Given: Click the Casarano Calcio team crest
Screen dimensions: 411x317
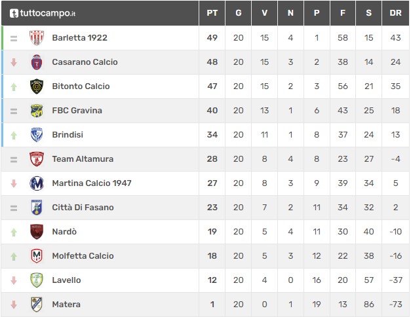Looking at the screenshot, I should click(37, 62).
